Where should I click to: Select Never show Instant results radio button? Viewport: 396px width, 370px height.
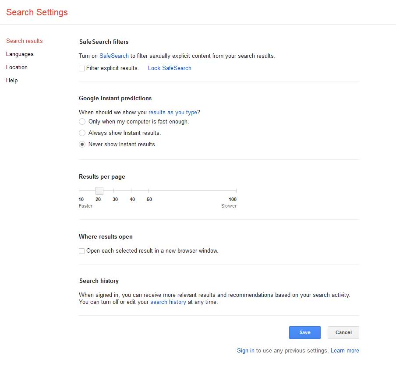[82, 144]
